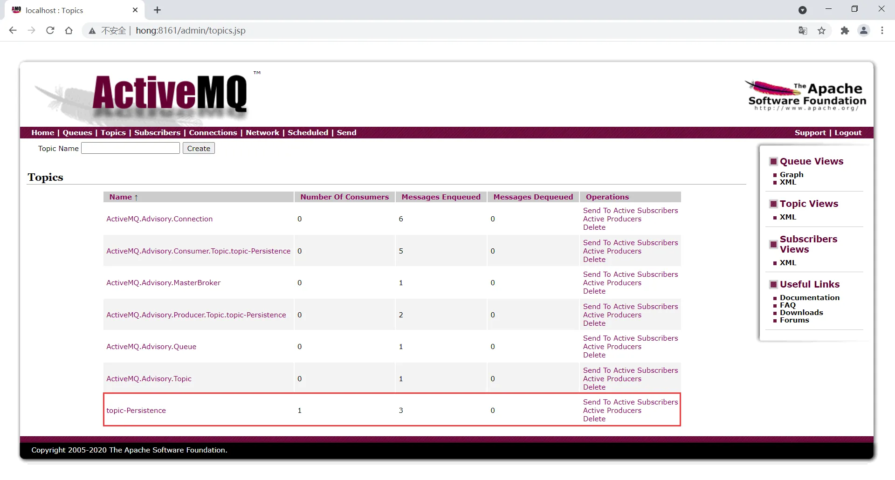The image size is (895, 480).
Task: Navigate to Queues in the menu bar
Action: 77,133
